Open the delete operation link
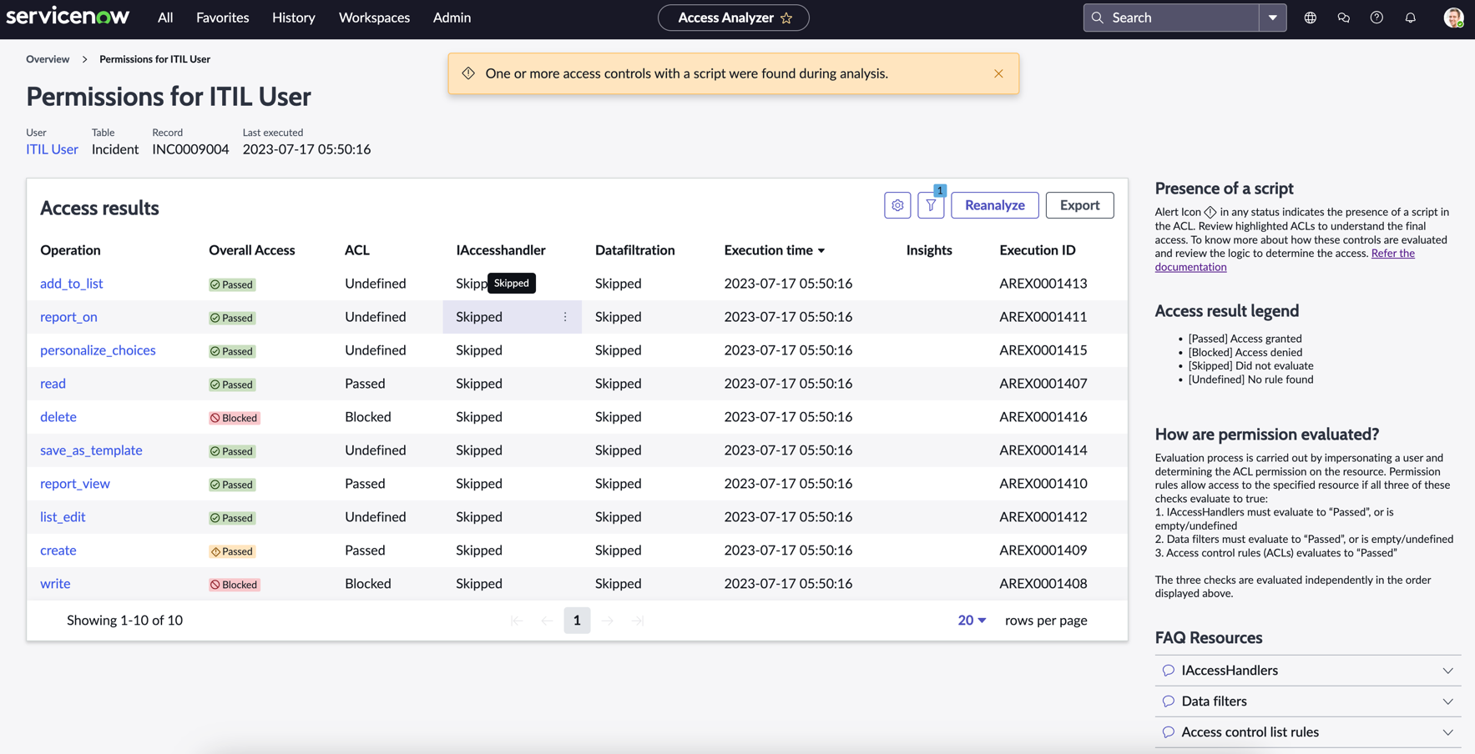1475x754 pixels. [x=58, y=417]
